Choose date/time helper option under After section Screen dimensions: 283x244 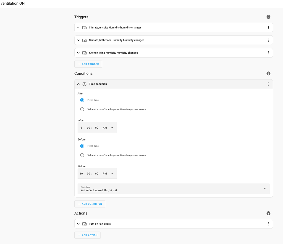(x=82, y=109)
